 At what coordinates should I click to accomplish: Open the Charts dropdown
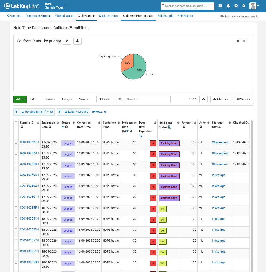point(221,99)
